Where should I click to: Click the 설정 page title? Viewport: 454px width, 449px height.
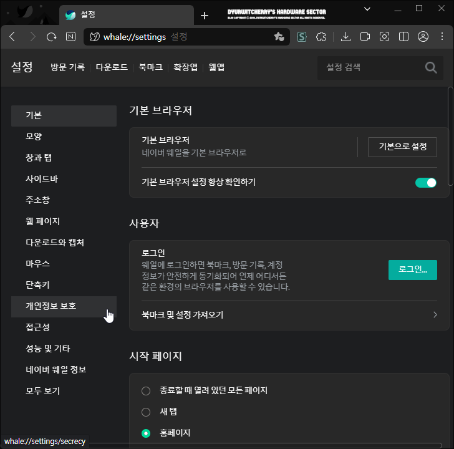click(x=22, y=67)
